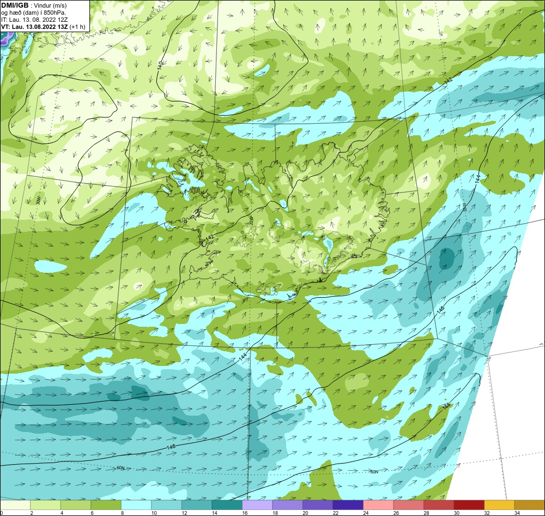Click the '146' contour label in the southwest ocean
The width and height of the screenshot is (545, 516).
point(171,447)
